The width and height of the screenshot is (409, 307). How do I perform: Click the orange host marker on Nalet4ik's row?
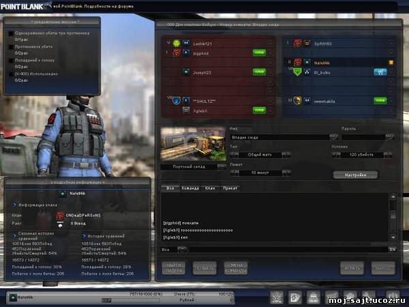coord(391,62)
